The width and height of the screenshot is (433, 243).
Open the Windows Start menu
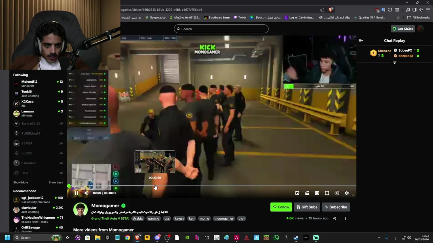tap(7, 238)
